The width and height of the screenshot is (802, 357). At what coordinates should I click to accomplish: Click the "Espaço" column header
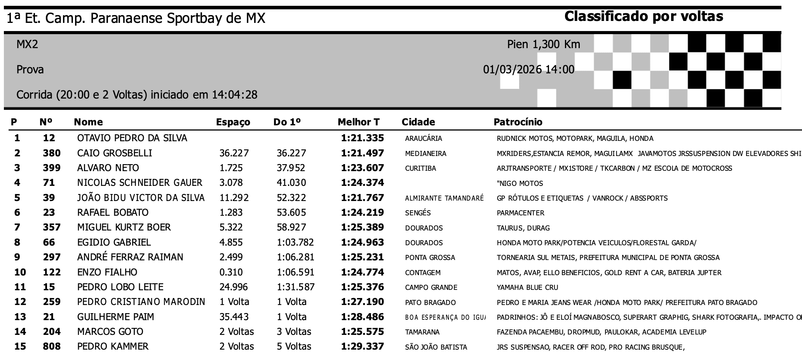click(233, 122)
